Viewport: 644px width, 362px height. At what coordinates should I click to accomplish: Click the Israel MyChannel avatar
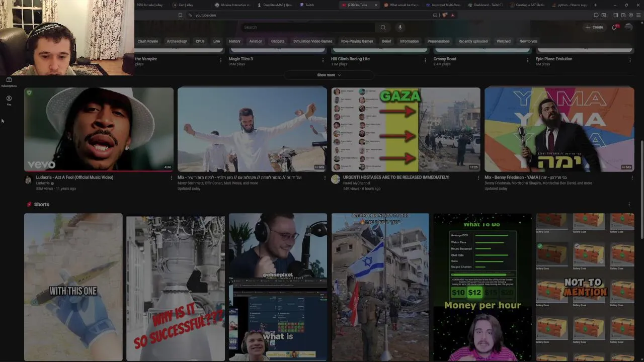336,180
